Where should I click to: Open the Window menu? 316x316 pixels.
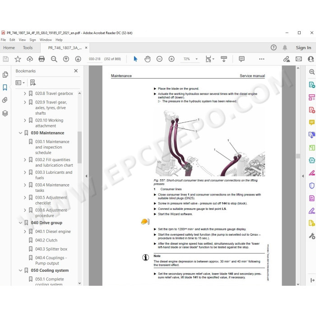(46, 40)
